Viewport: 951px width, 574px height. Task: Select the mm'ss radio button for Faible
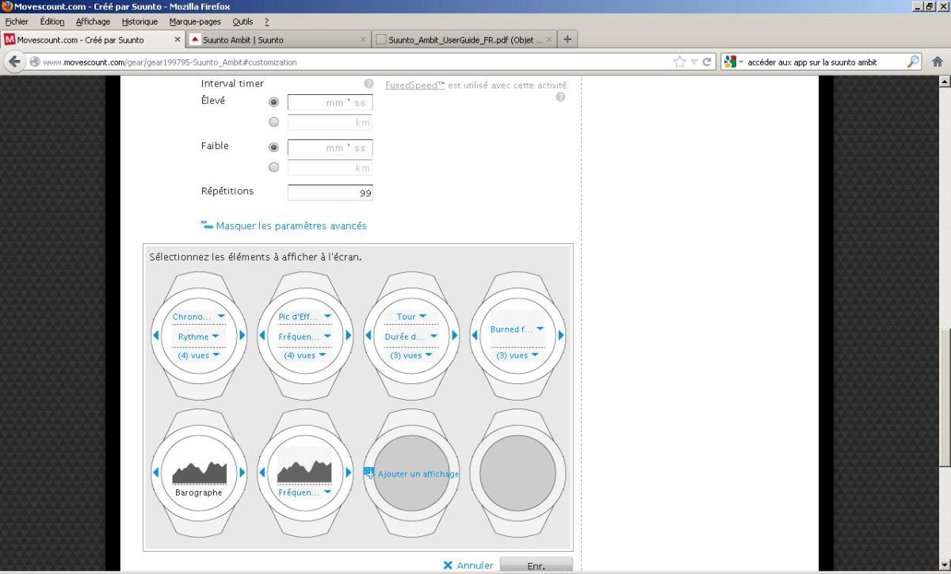[x=274, y=147]
